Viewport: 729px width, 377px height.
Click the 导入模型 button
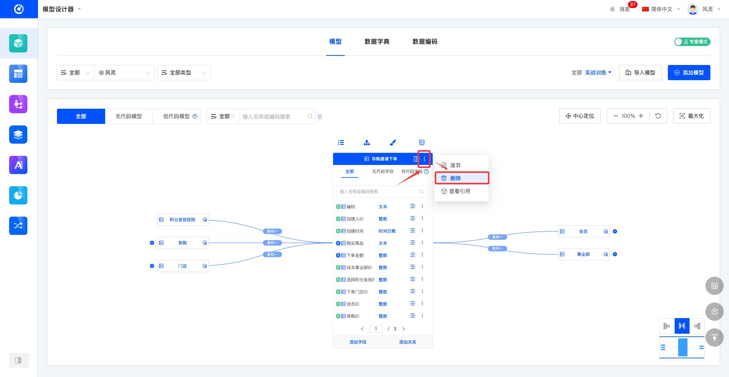(641, 73)
